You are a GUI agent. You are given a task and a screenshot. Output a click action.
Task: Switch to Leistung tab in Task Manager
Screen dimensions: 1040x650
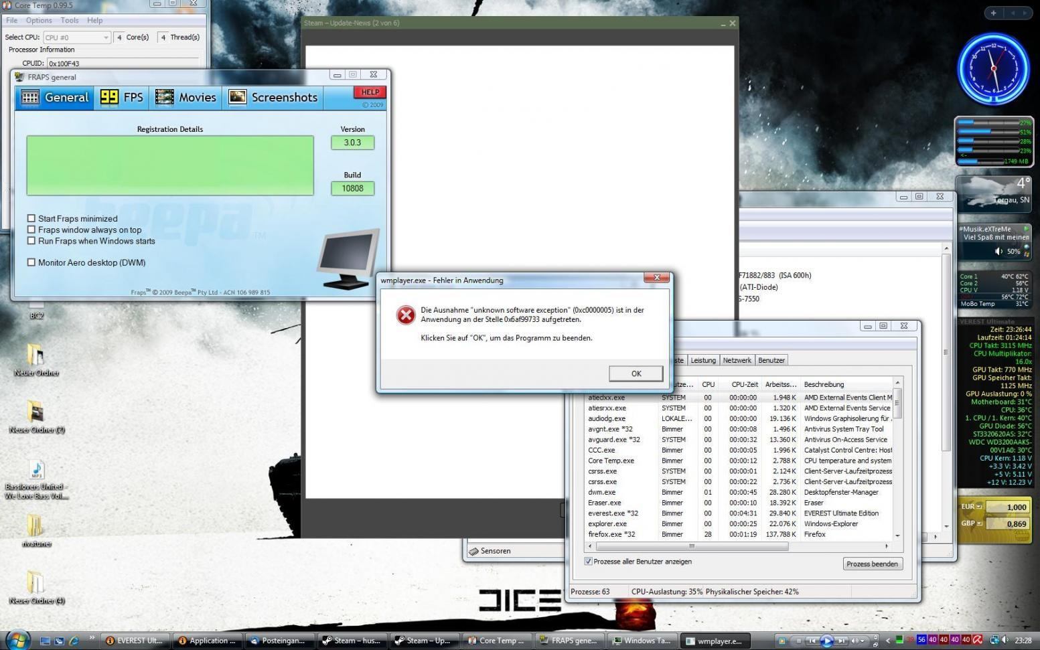click(703, 360)
